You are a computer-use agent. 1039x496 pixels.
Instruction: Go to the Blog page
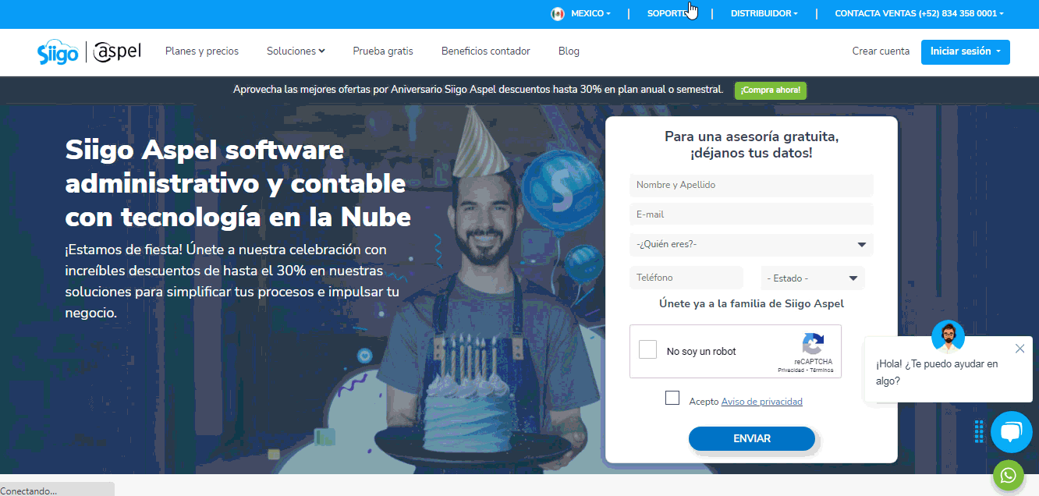pyautogui.click(x=569, y=51)
